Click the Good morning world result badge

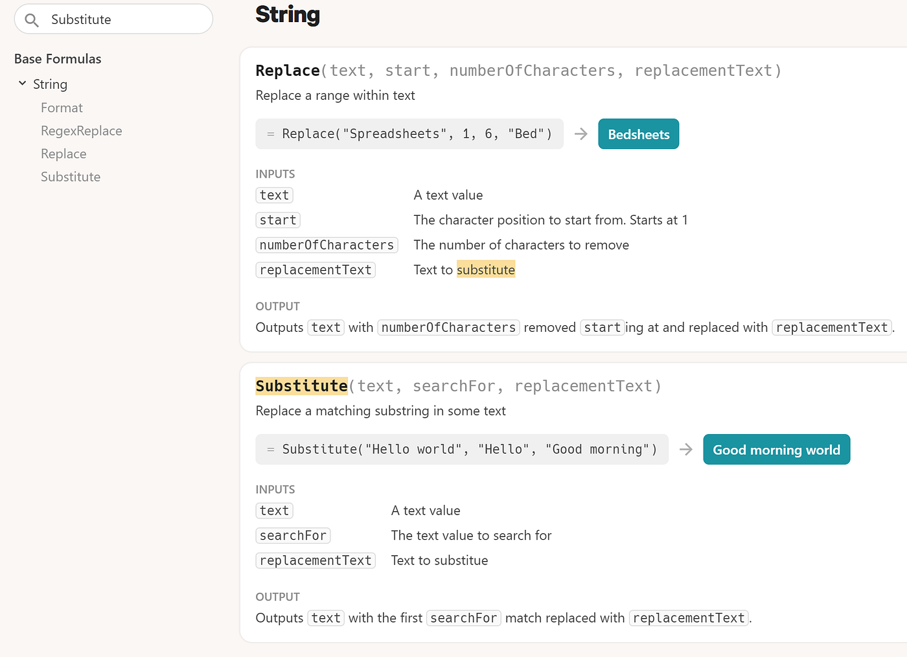pos(777,450)
